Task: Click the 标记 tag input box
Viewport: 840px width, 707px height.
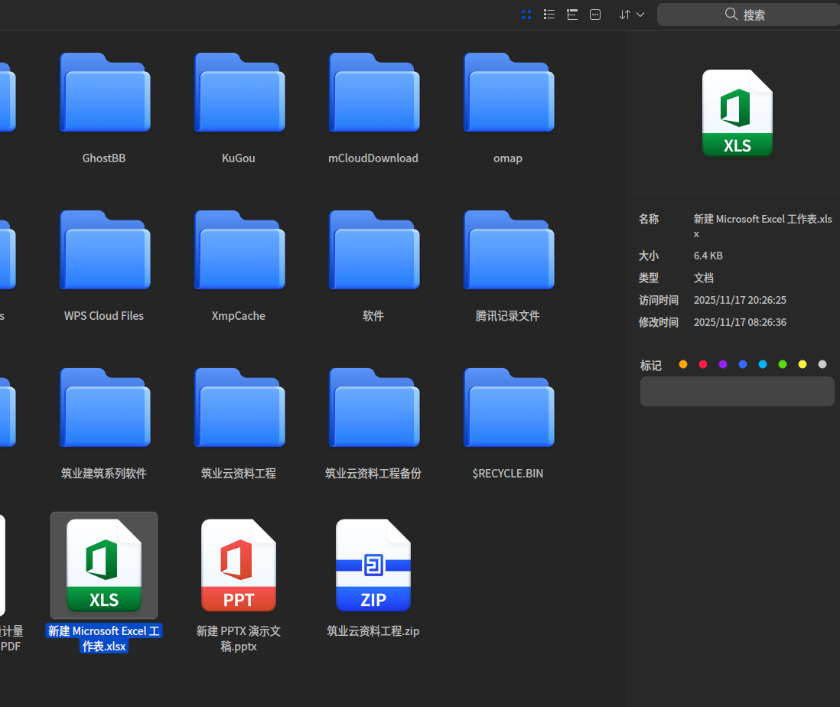Action: click(x=737, y=391)
